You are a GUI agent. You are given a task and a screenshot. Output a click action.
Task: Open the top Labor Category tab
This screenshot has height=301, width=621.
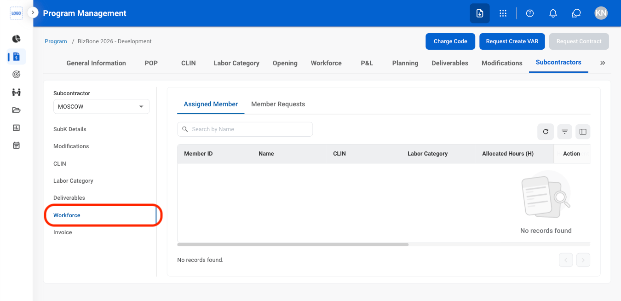tap(236, 63)
